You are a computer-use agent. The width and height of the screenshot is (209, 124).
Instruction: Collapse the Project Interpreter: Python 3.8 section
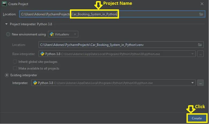6,24
